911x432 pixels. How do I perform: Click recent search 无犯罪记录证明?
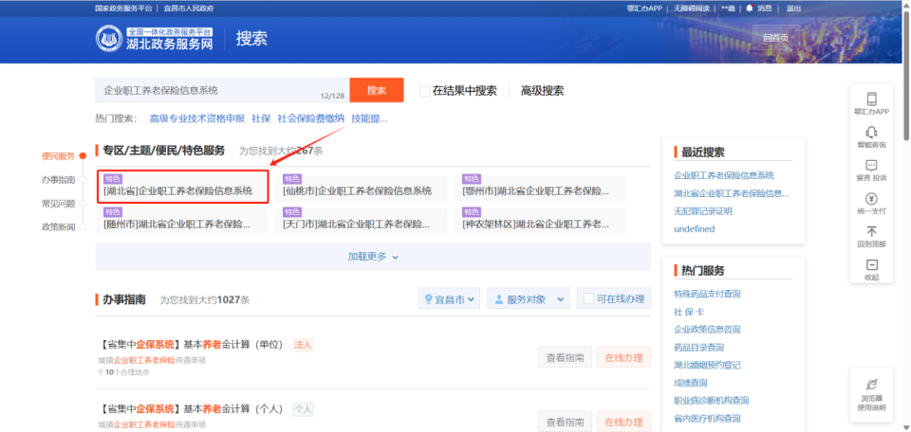(x=703, y=211)
